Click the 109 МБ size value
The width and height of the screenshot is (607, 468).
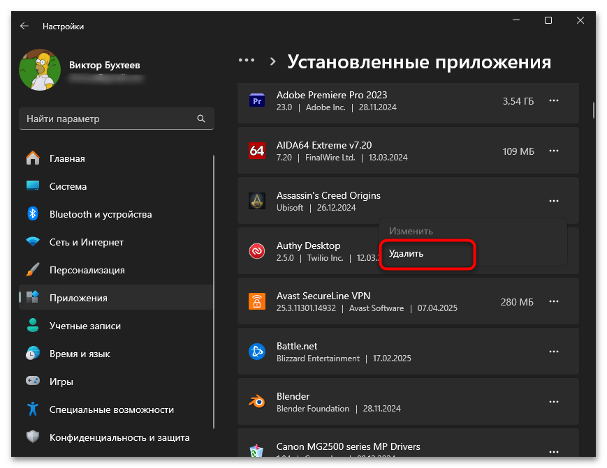[518, 151]
